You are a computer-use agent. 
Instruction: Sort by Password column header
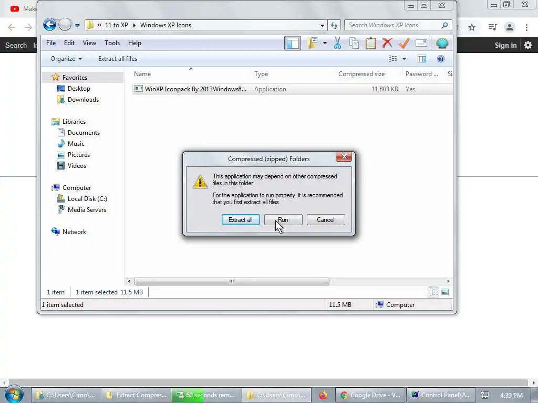point(422,73)
